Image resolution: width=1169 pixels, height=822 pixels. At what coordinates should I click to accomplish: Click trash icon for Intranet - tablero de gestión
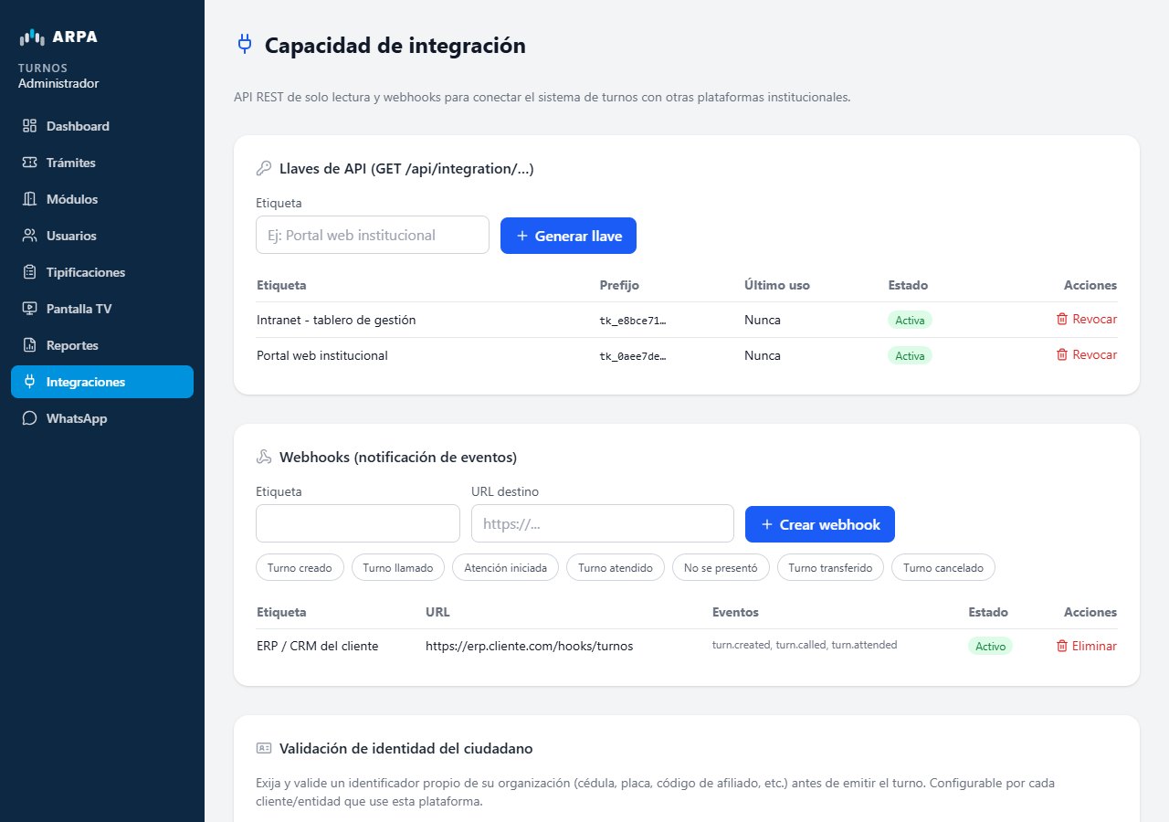[1062, 319]
